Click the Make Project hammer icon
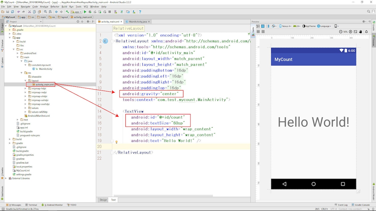 pyautogui.click(x=67, y=12)
